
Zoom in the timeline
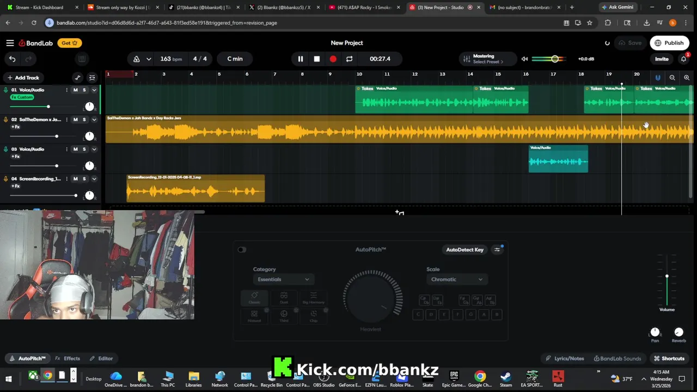pos(686,78)
